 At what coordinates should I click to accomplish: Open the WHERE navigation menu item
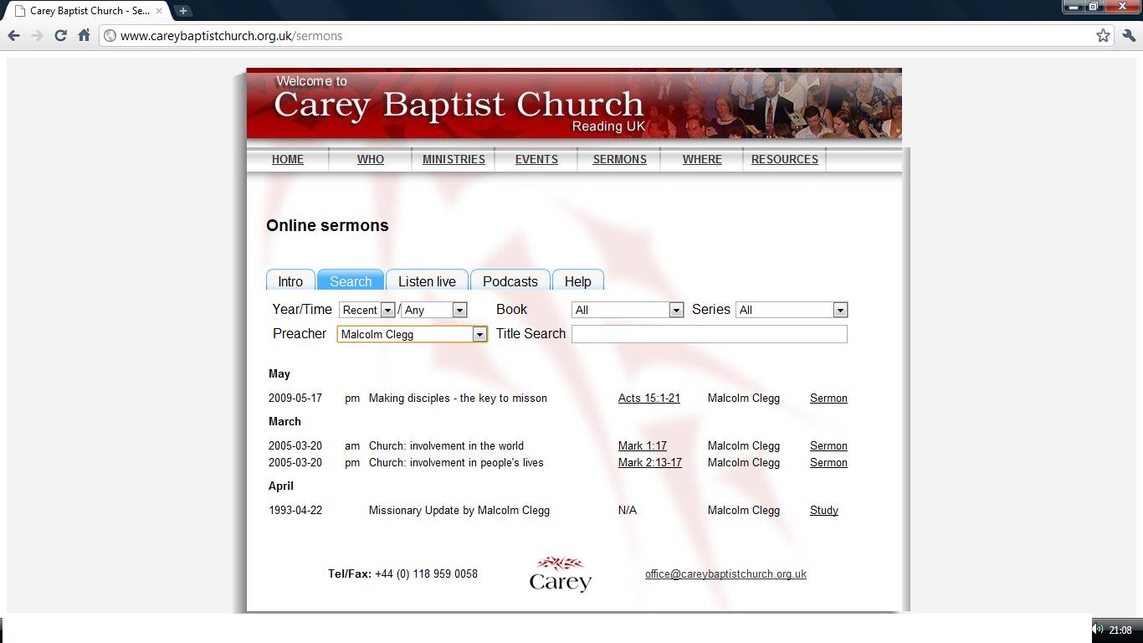tap(702, 159)
